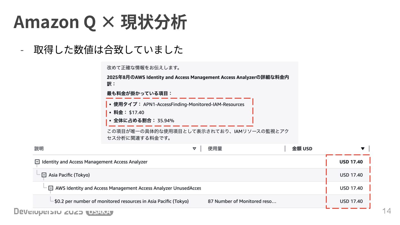Open the 説明 column filter arrow
The height and width of the screenshot is (225, 400).
tap(194, 149)
